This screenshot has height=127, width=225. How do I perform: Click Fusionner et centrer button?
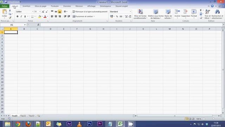(83, 17)
